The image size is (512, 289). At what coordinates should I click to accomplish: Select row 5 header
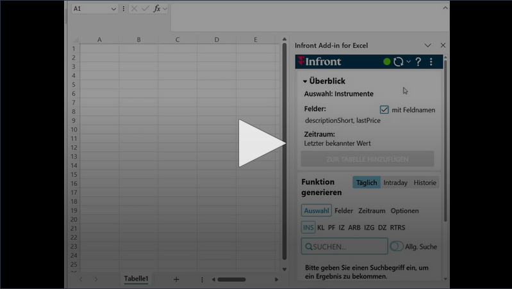point(74,84)
